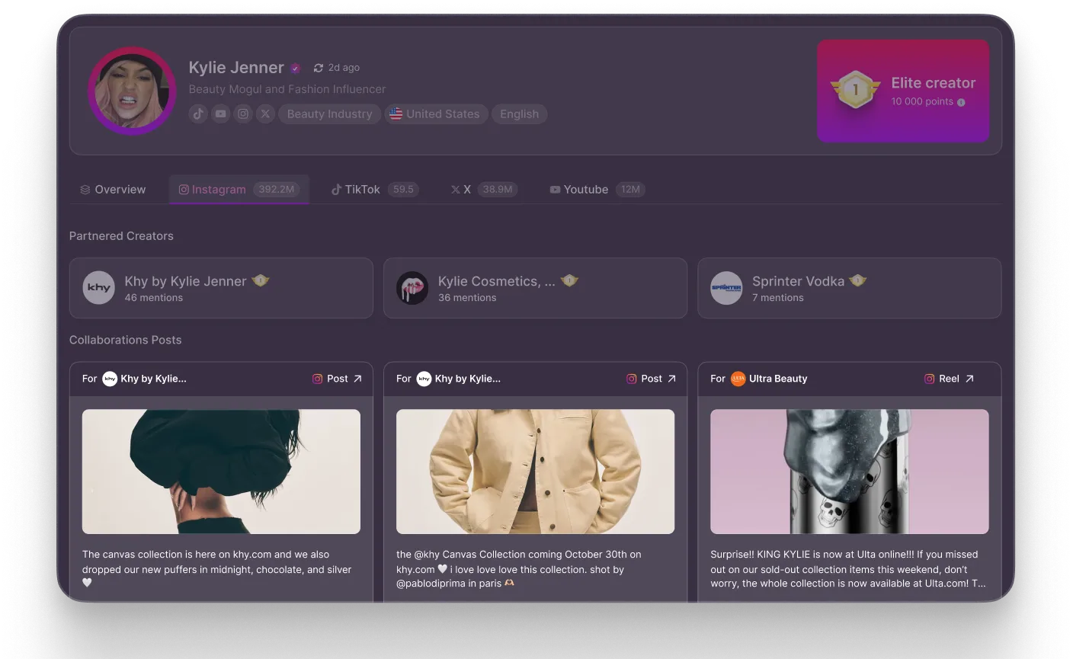Image resolution: width=1073 pixels, height=659 pixels.
Task: Click khy logo on the canvas collection post card
Action: (110, 379)
